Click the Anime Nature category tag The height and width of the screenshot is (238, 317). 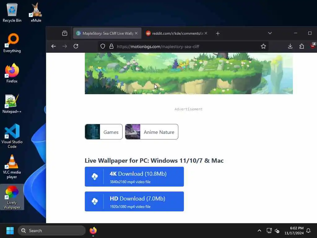[x=152, y=132]
